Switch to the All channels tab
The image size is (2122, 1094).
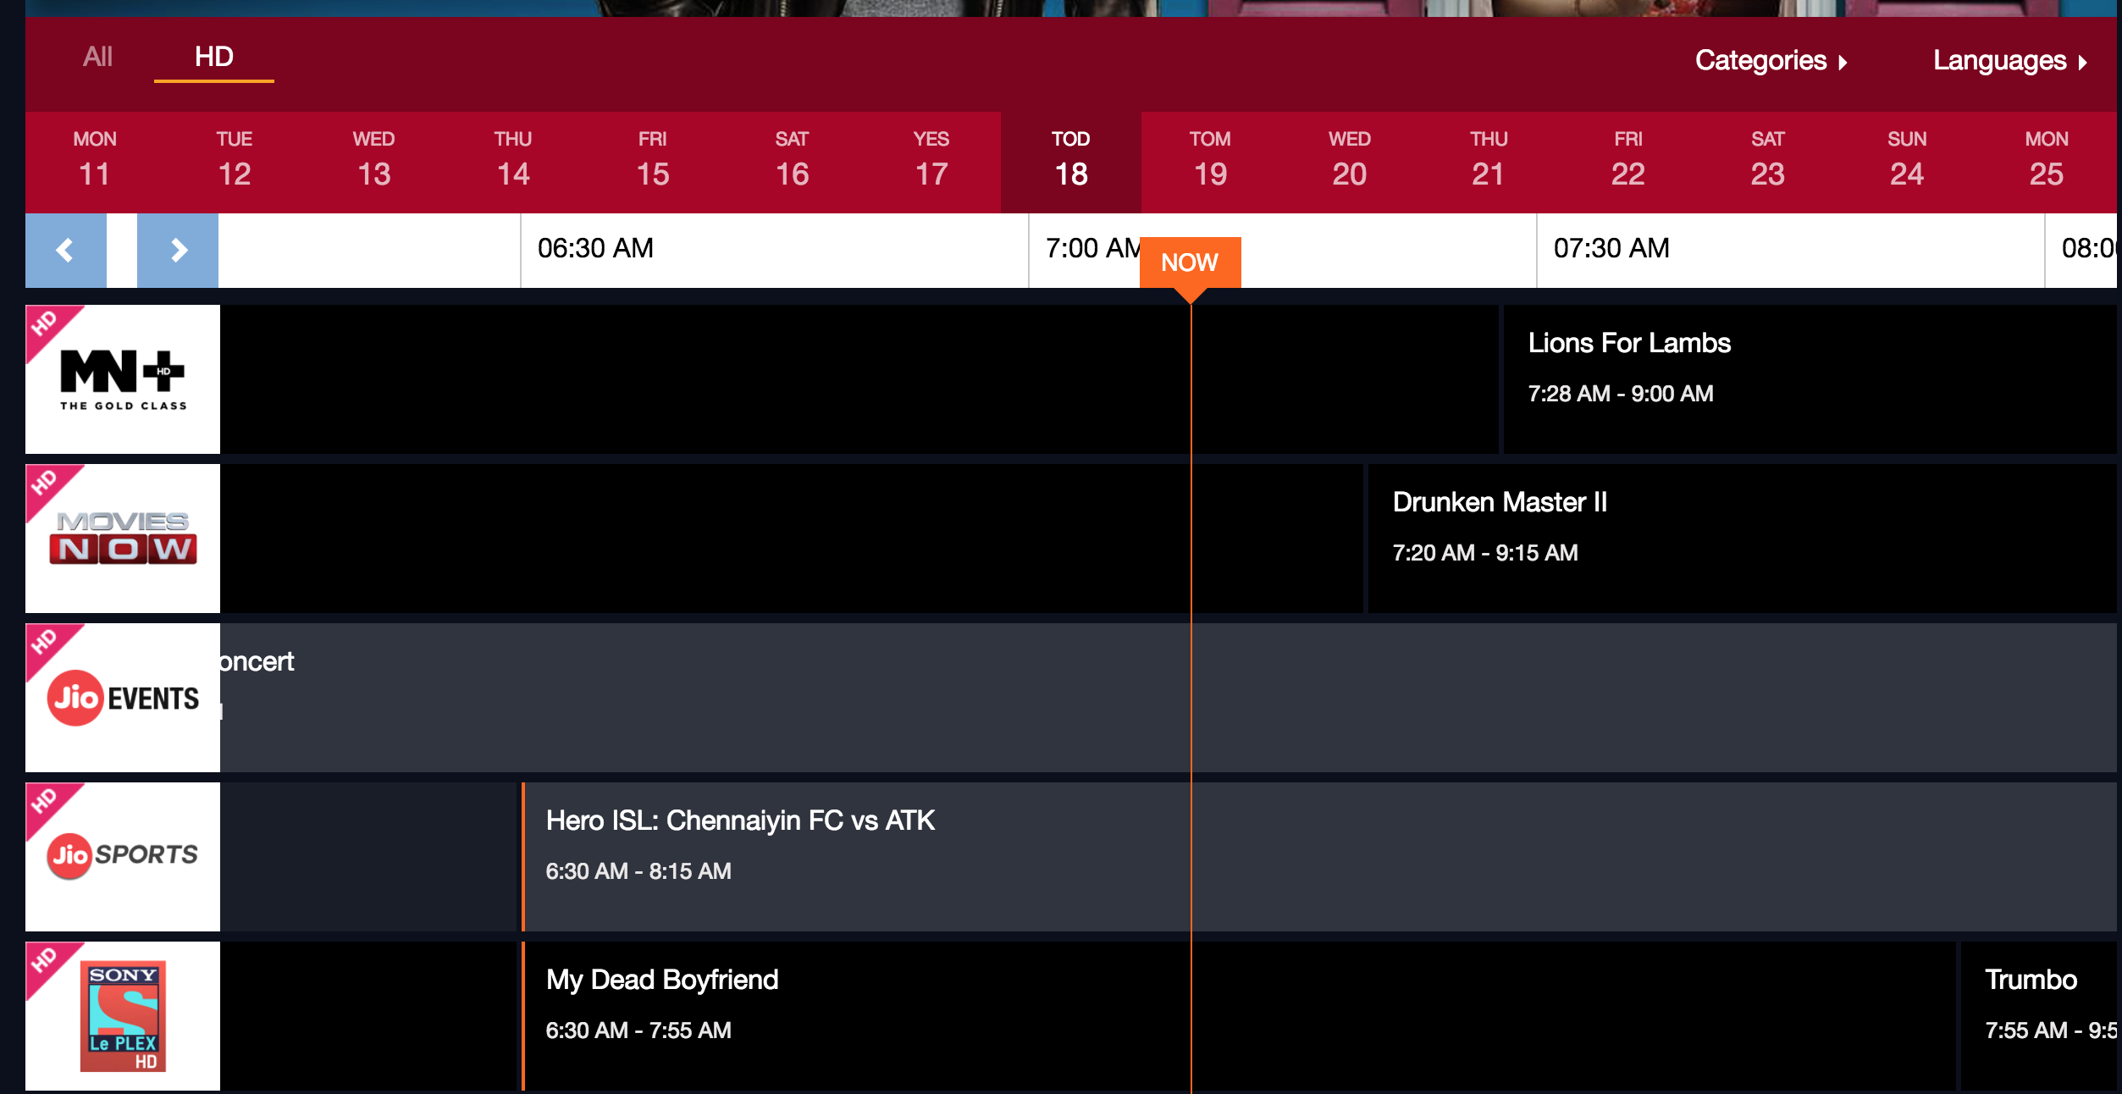click(x=97, y=57)
